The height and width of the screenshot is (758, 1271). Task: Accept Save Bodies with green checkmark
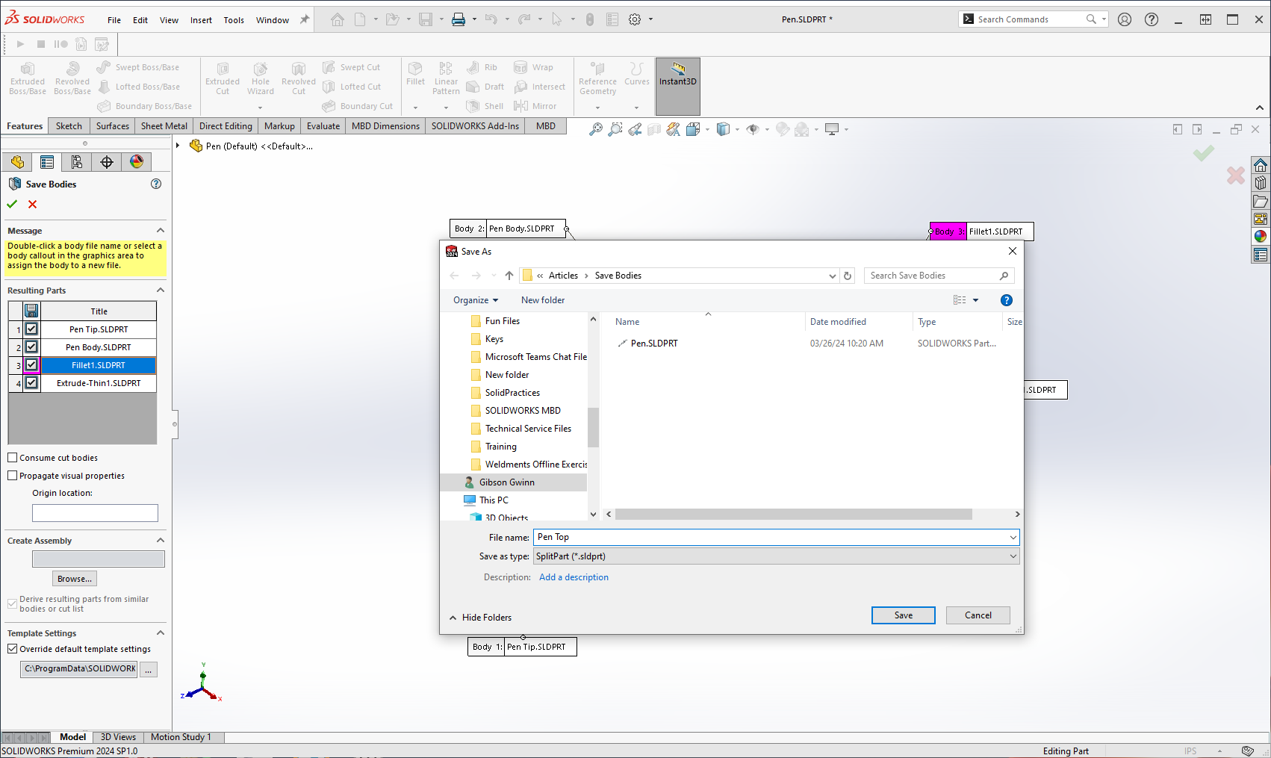[x=12, y=204]
